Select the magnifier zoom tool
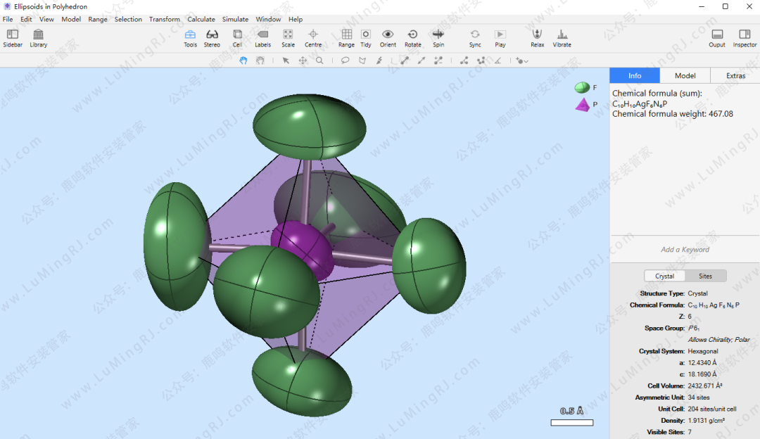Image resolution: width=760 pixels, height=439 pixels. pos(319,61)
